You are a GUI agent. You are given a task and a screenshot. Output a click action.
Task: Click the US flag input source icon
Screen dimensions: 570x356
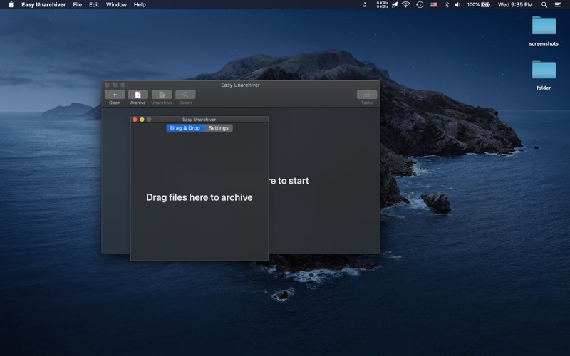(434, 5)
